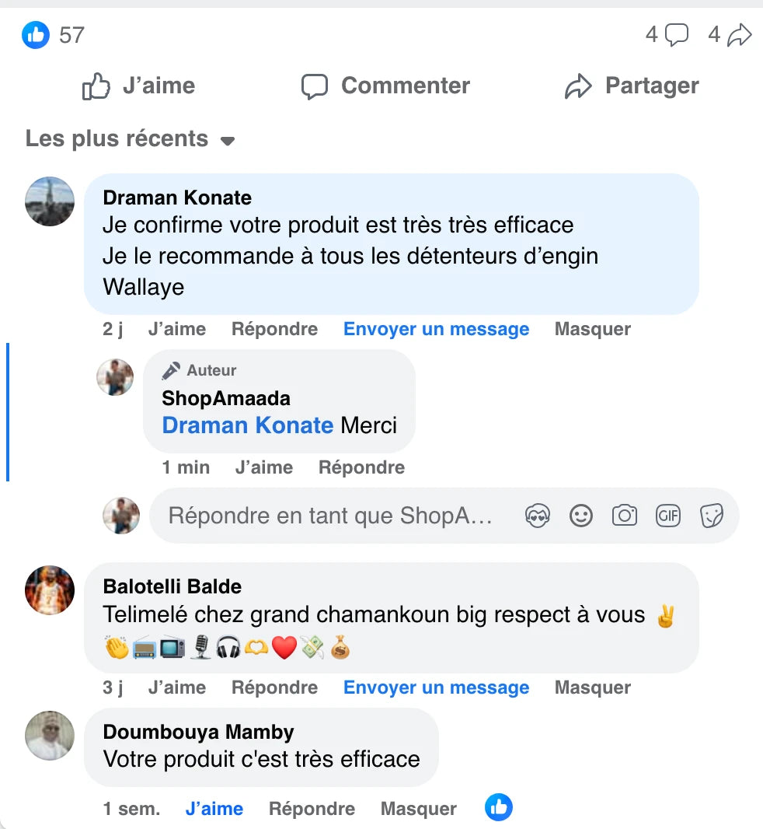Click the Draman Konate mention in ShopAmaada's reply
763x829 pixels.
[247, 425]
